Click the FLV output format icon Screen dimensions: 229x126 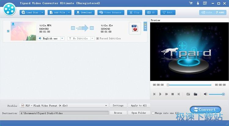(135, 28)
